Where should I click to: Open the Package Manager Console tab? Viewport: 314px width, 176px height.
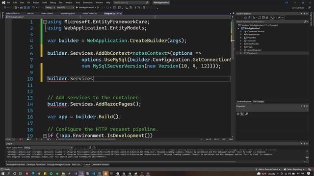click(x=58, y=165)
